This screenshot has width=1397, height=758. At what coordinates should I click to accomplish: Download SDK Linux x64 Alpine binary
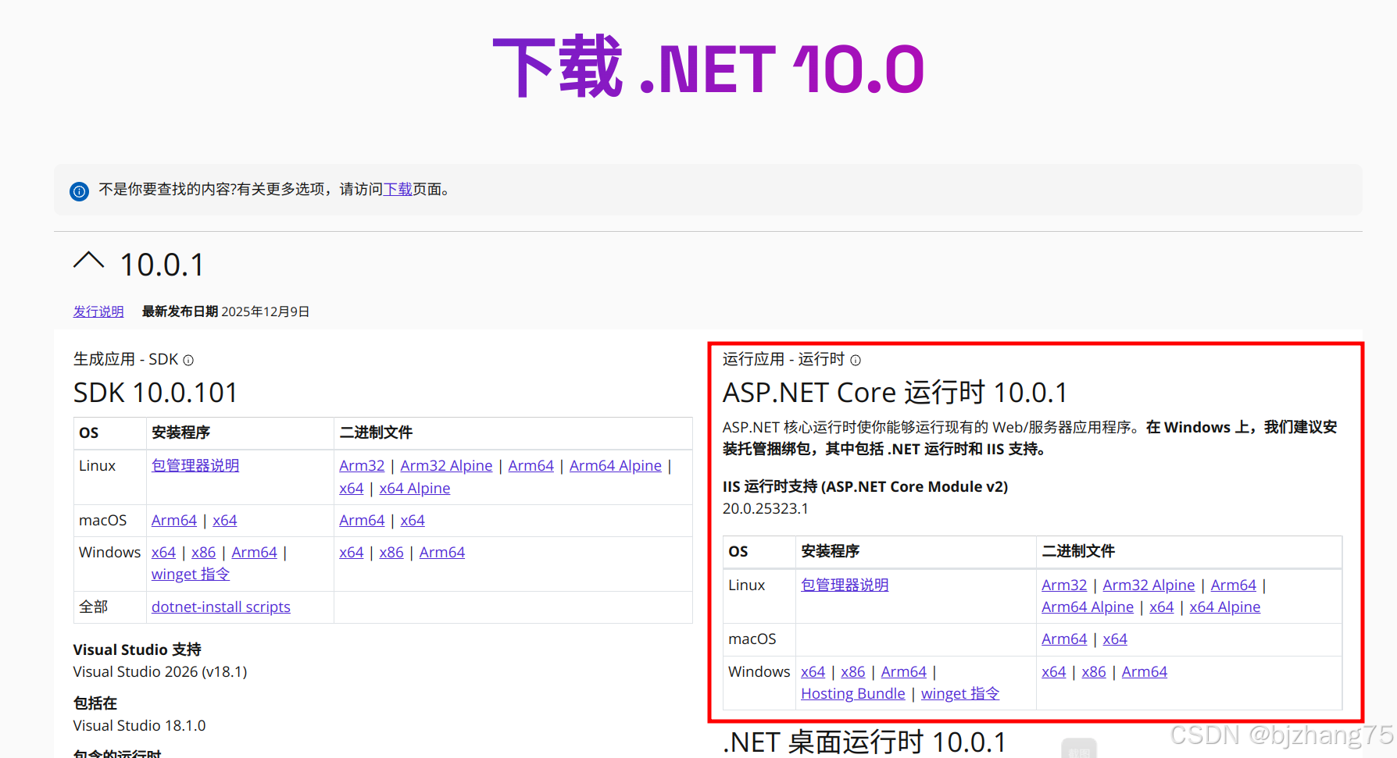click(415, 488)
